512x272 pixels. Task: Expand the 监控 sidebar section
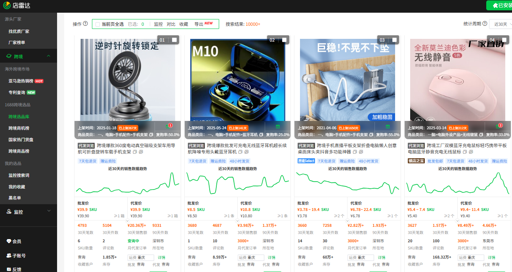(48, 211)
